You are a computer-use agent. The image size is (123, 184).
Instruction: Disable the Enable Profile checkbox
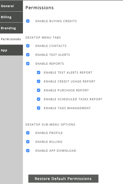tap(28, 133)
